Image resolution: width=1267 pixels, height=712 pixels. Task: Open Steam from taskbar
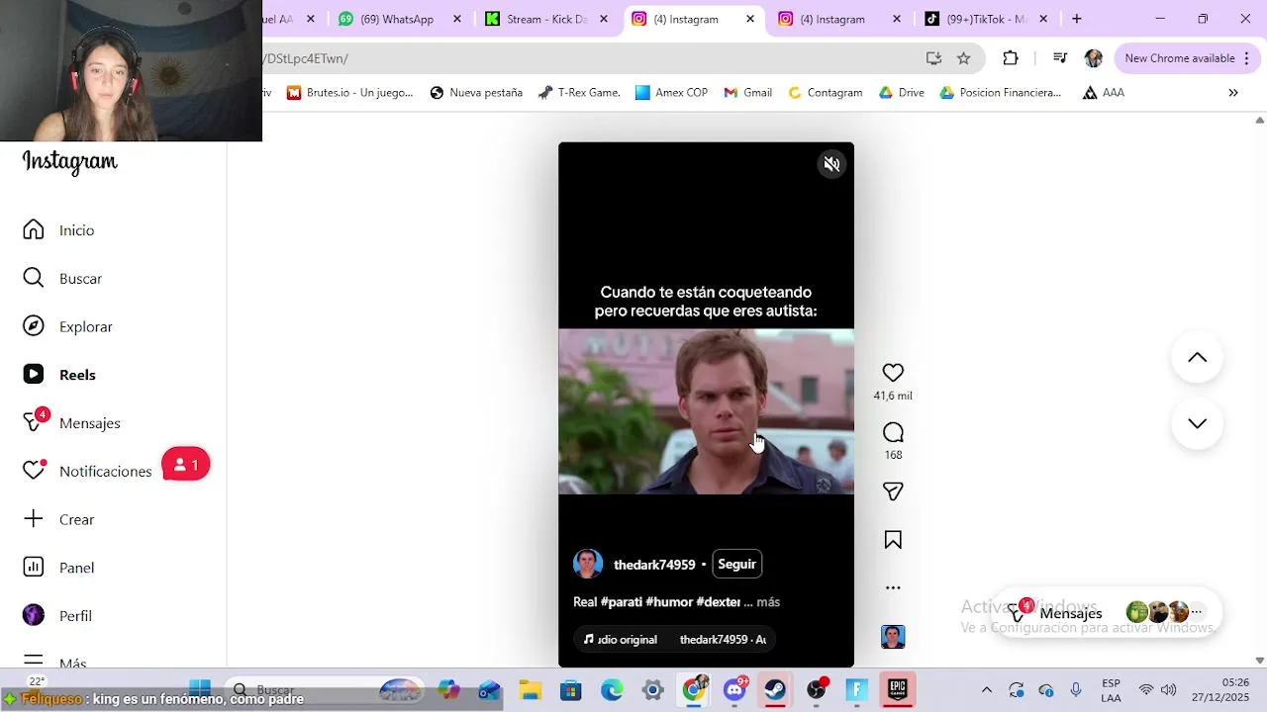[x=775, y=690]
